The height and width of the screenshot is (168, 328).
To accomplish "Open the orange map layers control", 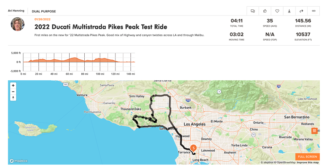I will pos(314,131).
